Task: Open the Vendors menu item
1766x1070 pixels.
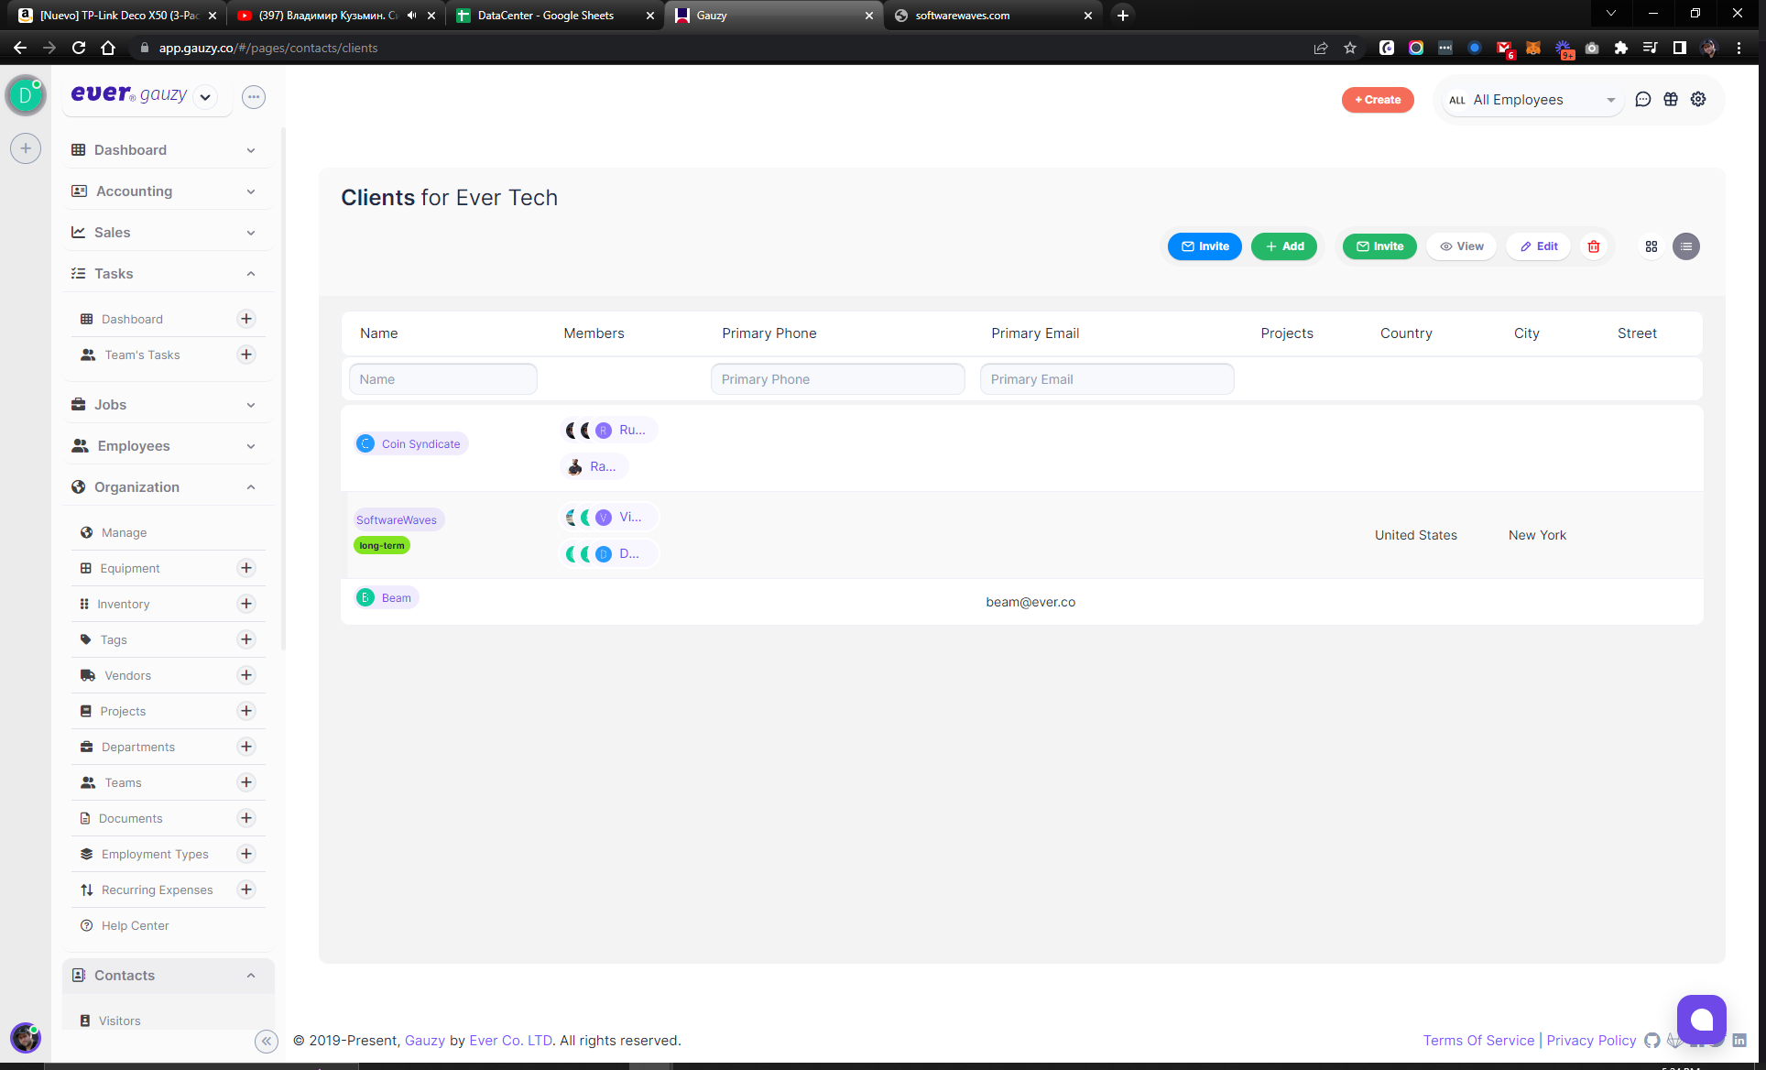Action: click(127, 675)
